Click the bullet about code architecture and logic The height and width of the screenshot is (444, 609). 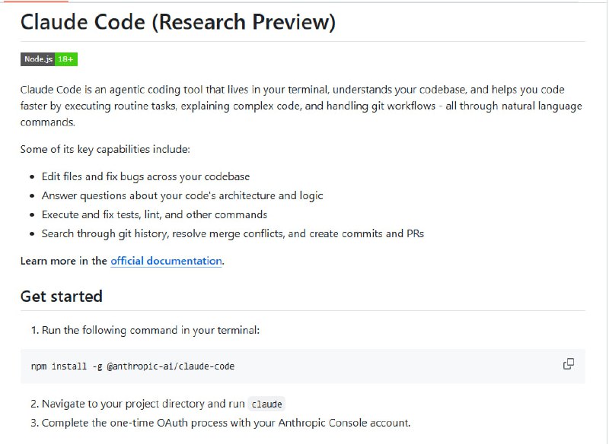coord(182,195)
